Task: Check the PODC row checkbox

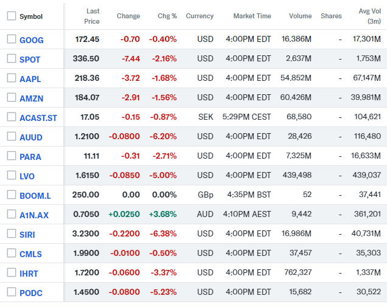Action: click(12, 292)
